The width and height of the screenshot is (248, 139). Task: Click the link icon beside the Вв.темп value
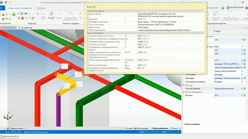pyautogui.click(x=245, y=95)
